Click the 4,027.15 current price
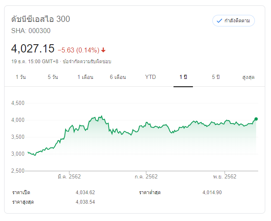The width and height of the screenshot is (271, 221). (x=33, y=49)
